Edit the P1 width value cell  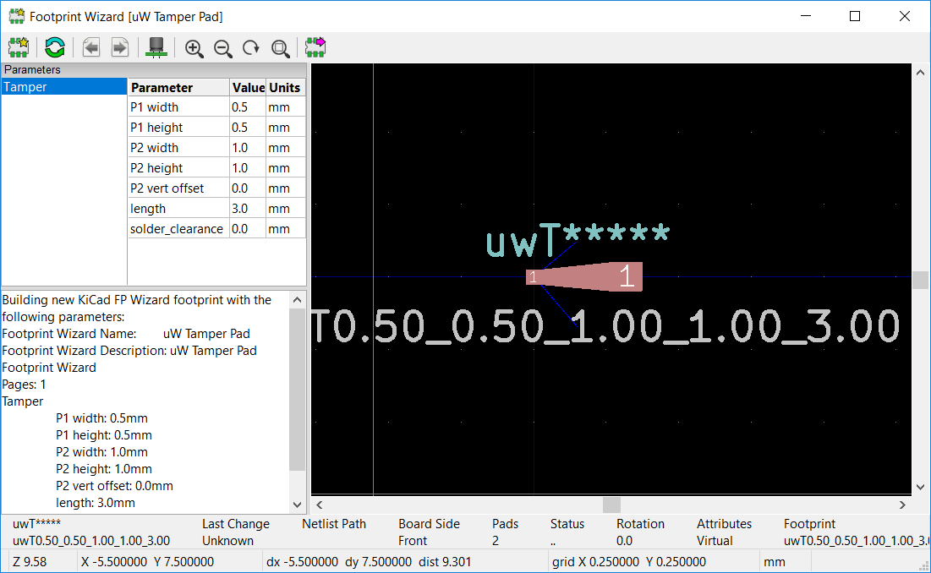coord(247,107)
